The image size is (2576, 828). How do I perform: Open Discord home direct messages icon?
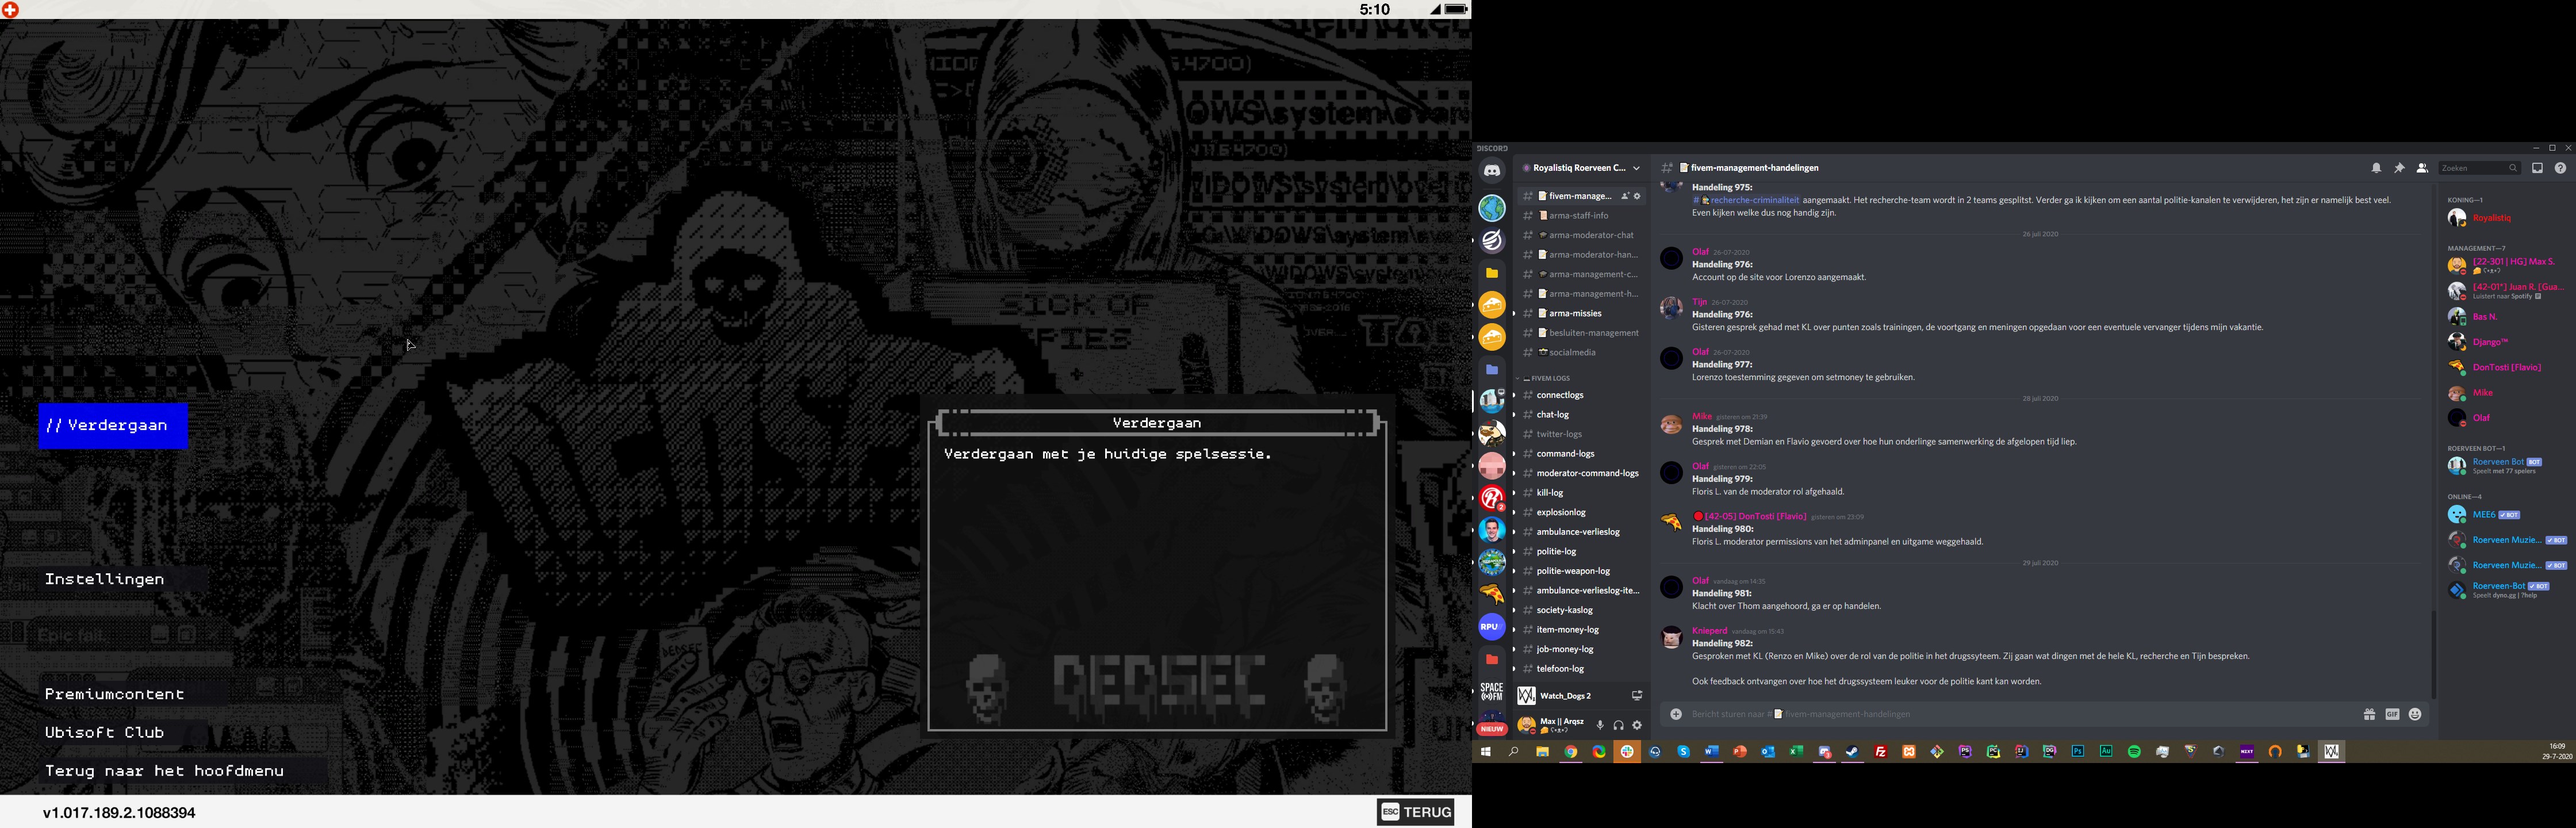coord(1491,171)
